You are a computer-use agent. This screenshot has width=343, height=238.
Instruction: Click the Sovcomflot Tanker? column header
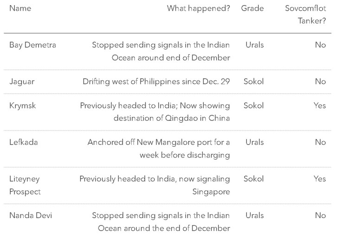305,15
